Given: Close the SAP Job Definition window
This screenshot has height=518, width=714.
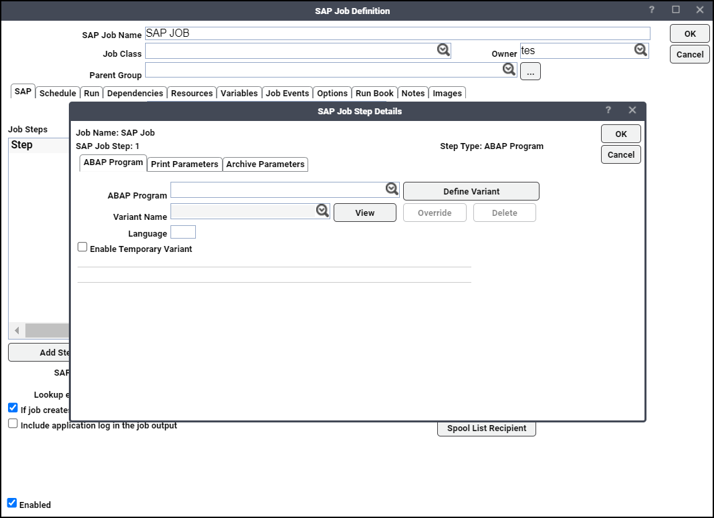Looking at the screenshot, I should tap(700, 9).
